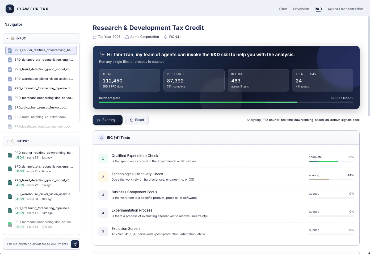The image size is (370, 254).
Task: Select ERD_route_batching_ilp_solver.docx file name
Action: pos(40,117)
